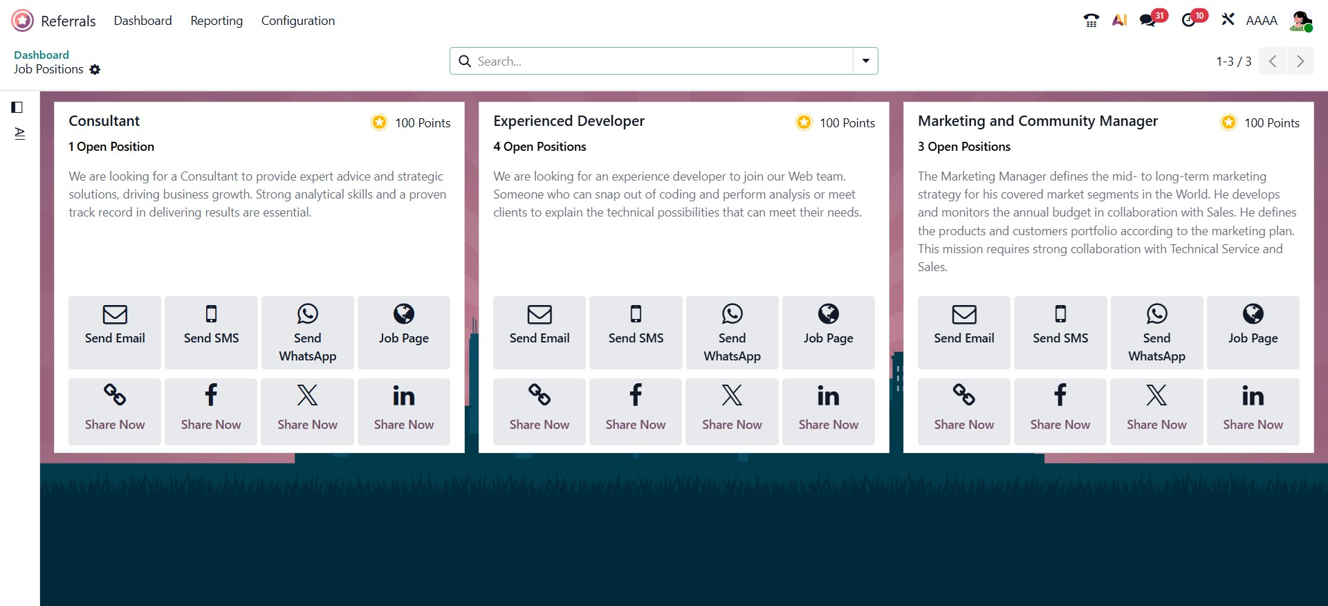
Task: Share Marketing and Community Manager job on Facebook
Action: point(1060,412)
